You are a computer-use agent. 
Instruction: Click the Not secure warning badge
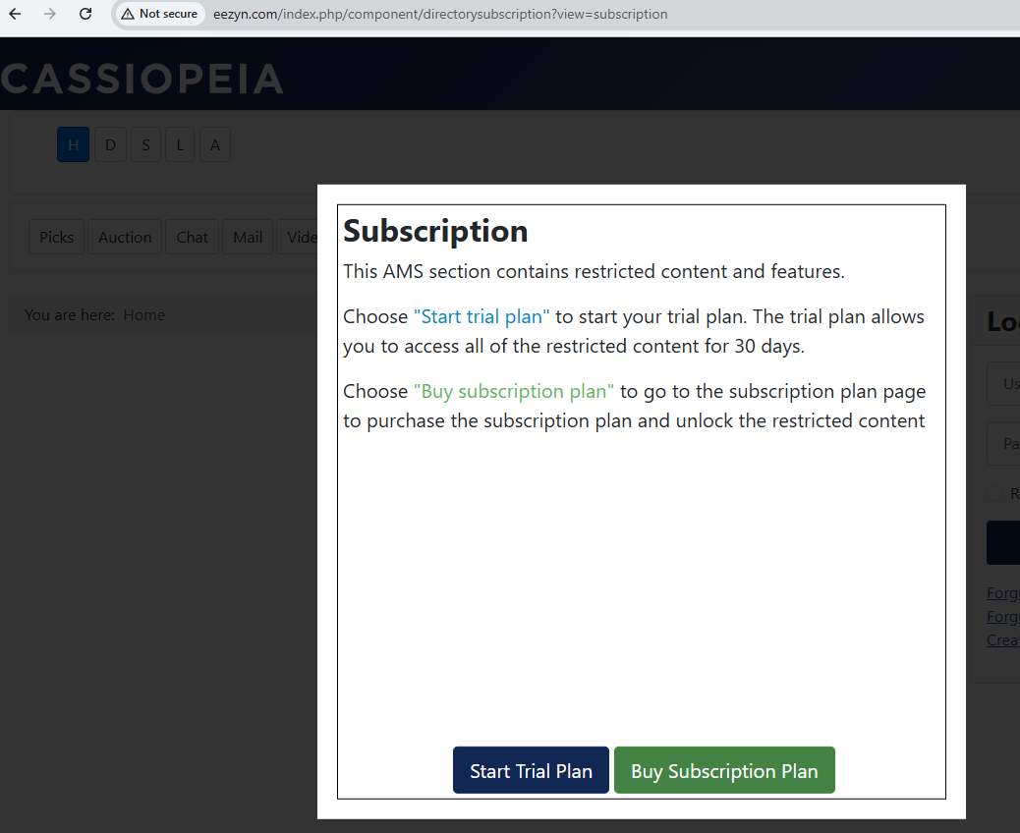159,14
